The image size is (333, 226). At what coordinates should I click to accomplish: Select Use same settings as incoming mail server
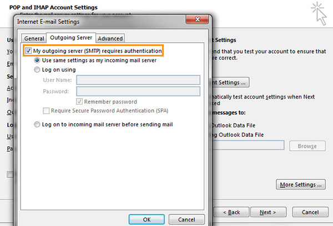(37, 60)
